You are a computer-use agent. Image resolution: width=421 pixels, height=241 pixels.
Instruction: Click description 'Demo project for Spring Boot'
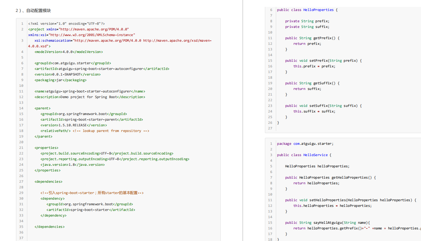pos(90,97)
